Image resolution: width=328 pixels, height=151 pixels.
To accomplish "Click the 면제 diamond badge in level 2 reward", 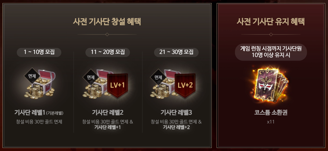I will pos(91,77).
